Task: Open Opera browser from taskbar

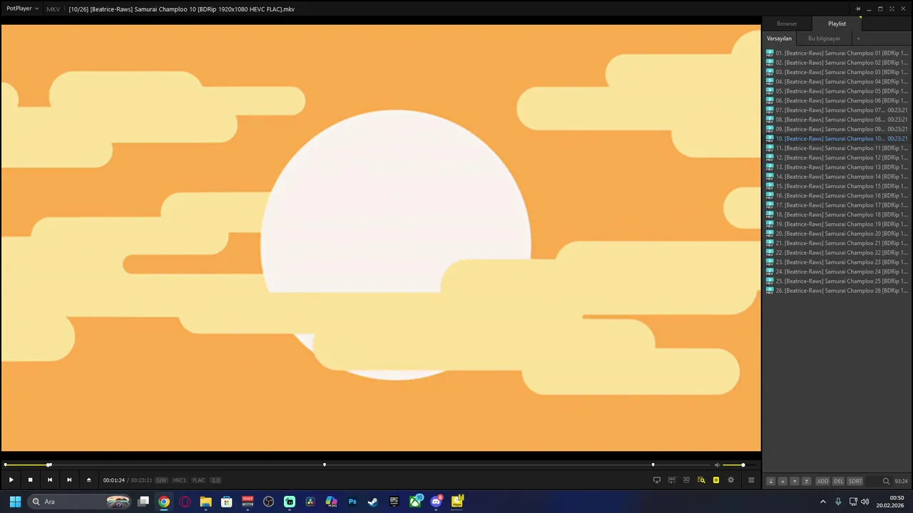Action: tap(185, 502)
